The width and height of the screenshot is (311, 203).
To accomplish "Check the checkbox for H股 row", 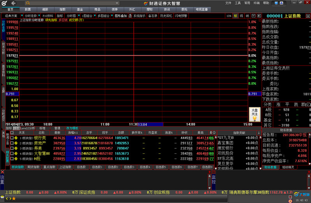I will (x=12, y=158).
